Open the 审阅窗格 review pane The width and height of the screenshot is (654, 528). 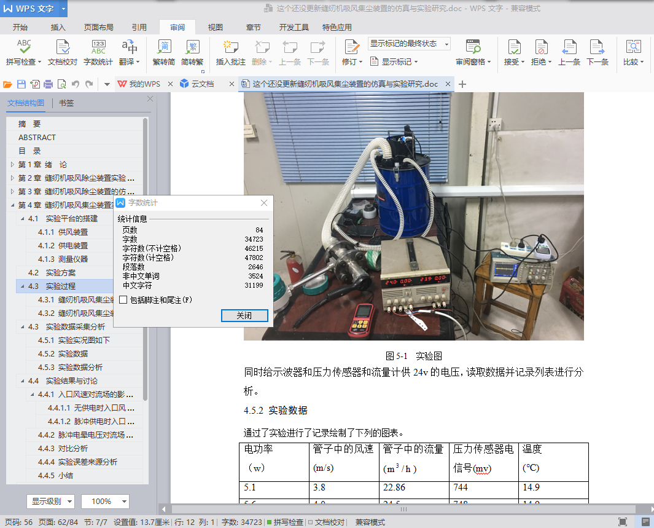click(x=473, y=53)
